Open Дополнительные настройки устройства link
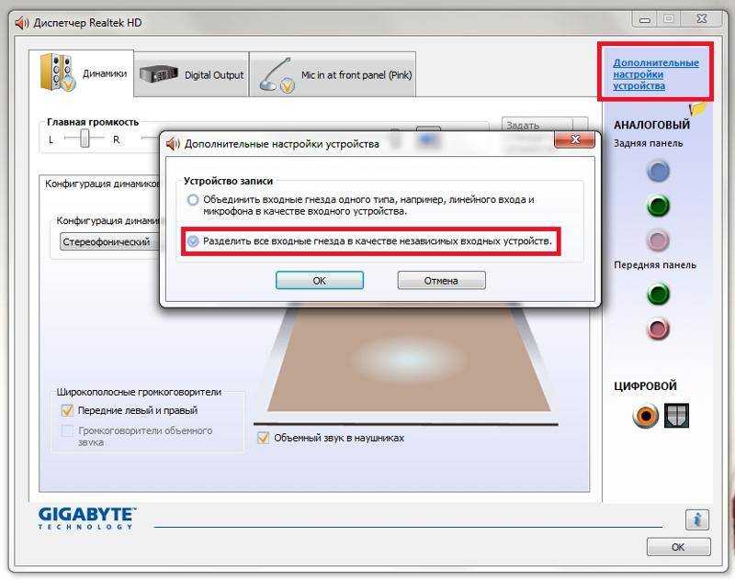The height and width of the screenshot is (580, 735). click(655, 74)
